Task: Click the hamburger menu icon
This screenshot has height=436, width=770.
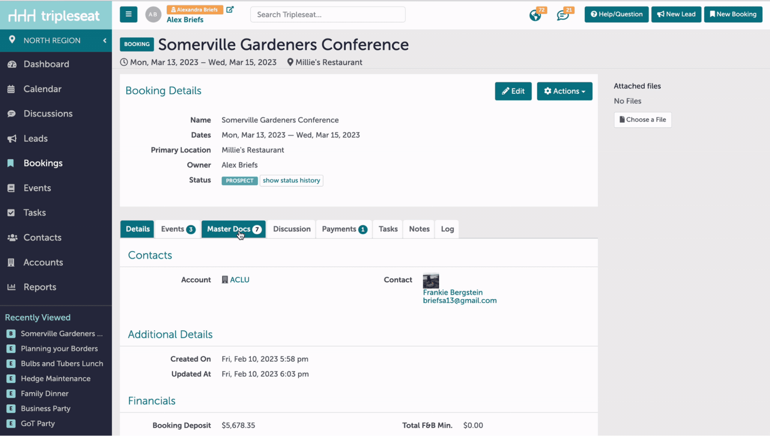Action: coord(128,14)
